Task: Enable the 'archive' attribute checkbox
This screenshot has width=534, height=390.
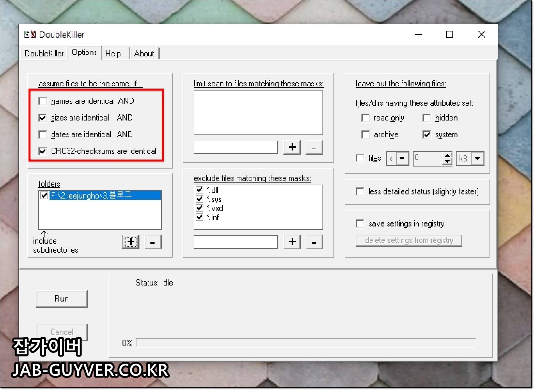Action: click(365, 134)
